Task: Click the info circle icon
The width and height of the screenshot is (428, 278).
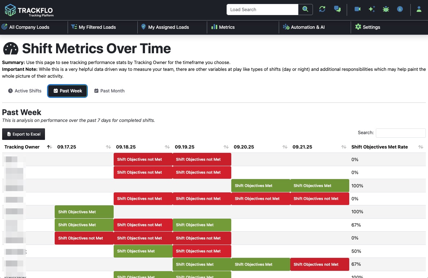Action: (400, 9)
